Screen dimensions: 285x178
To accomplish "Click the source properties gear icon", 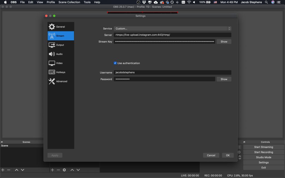I will pyautogui.click(x=64, y=170).
